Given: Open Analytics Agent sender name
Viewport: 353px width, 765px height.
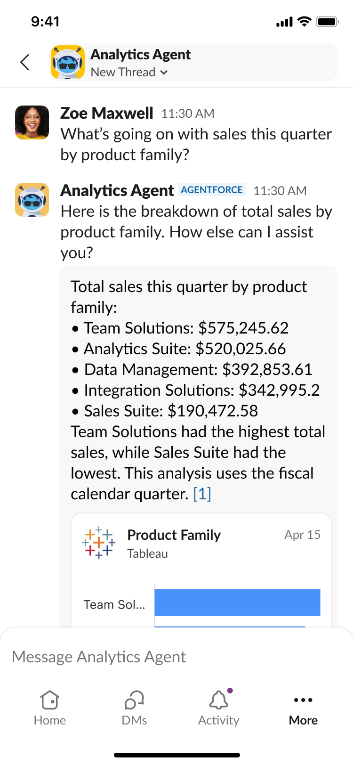Looking at the screenshot, I should 117,191.
